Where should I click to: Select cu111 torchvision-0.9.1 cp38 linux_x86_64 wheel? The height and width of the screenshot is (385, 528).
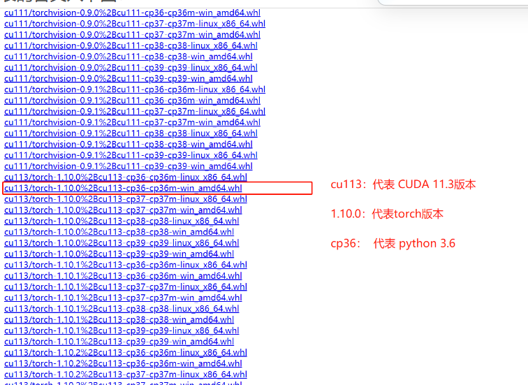[131, 133]
